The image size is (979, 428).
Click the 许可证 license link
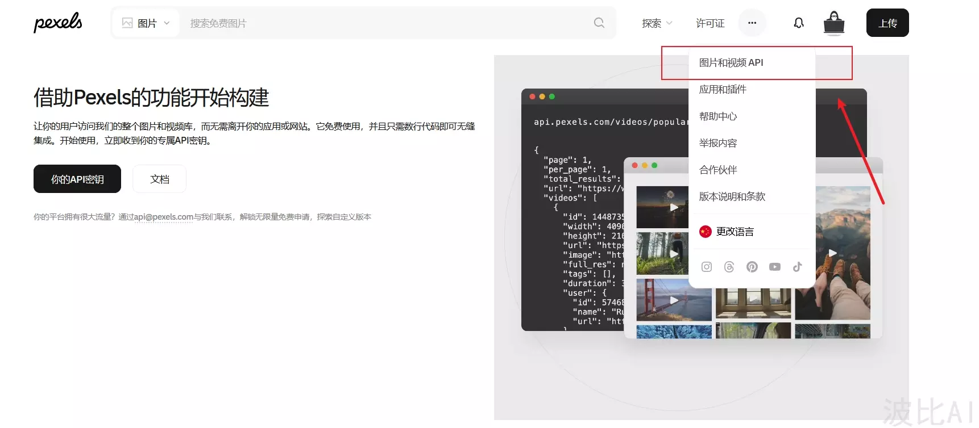tap(710, 23)
